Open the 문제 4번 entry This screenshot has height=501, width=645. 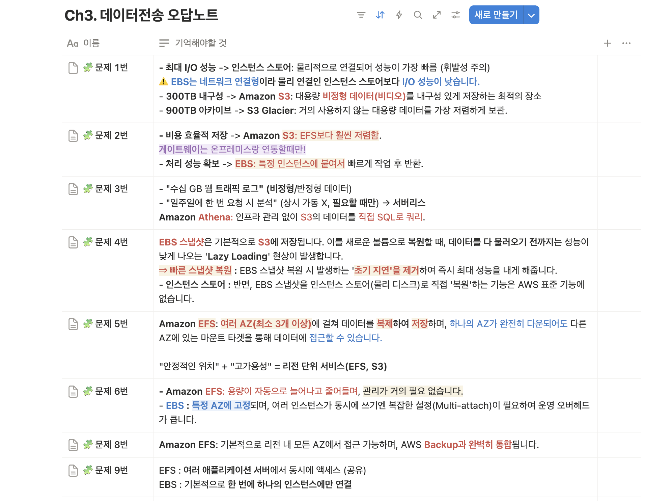click(x=111, y=242)
